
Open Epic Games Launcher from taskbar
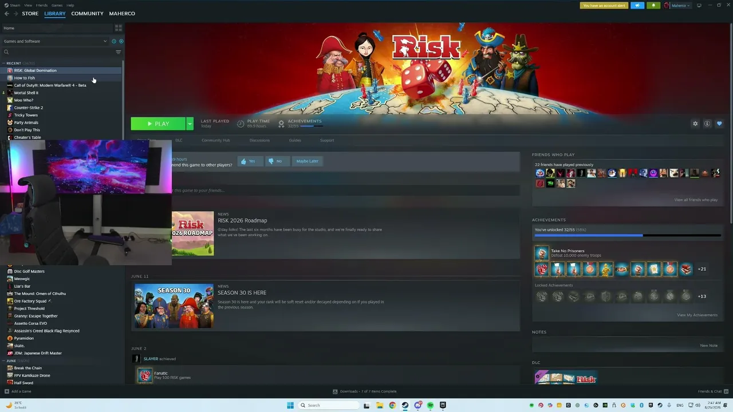[x=443, y=405]
